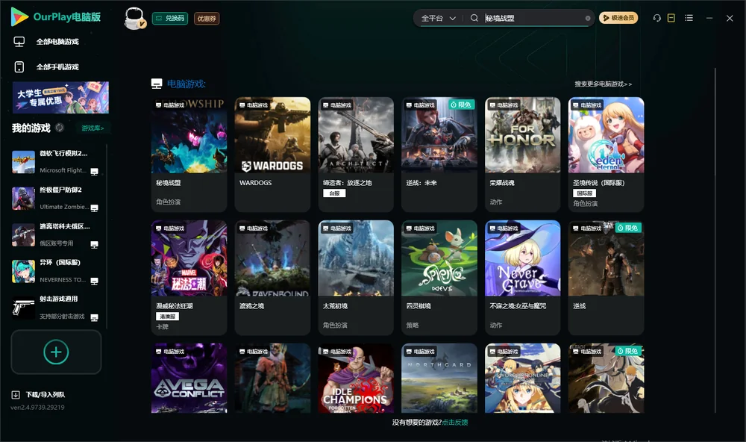
Task: Open the list menu icon in title bar
Action: coord(689,18)
